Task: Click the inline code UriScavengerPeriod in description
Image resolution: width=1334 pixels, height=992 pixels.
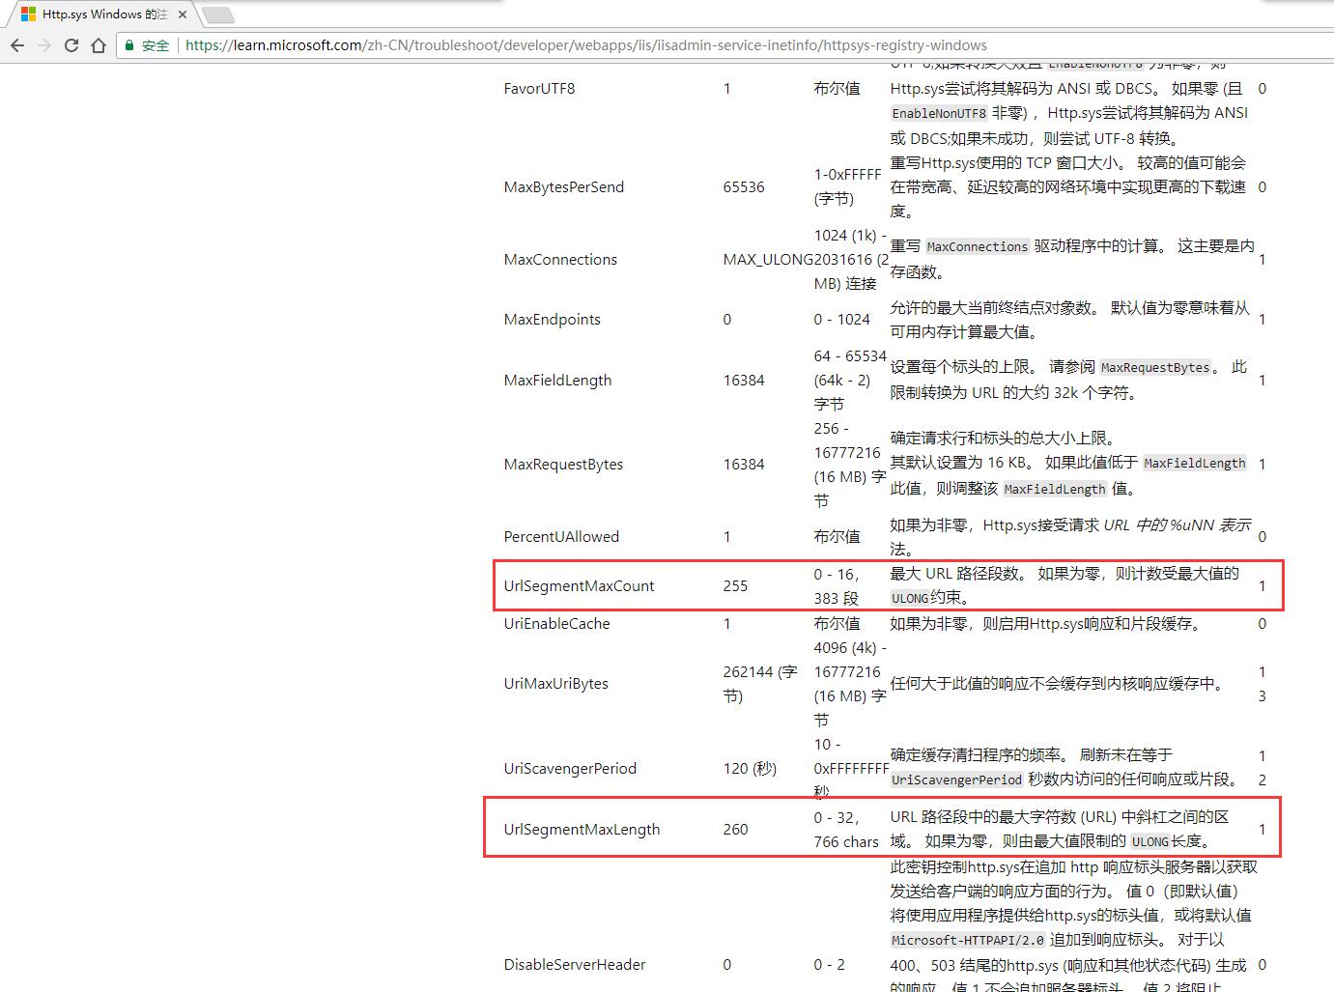Action: (x=956, y=779)
